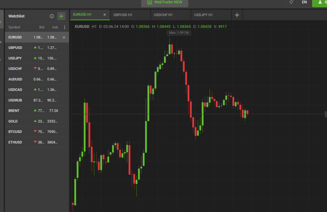This screenshot has width=327, height=212.
Task: Click the sparkle icon in top bar
Action: tap(291, 2)
